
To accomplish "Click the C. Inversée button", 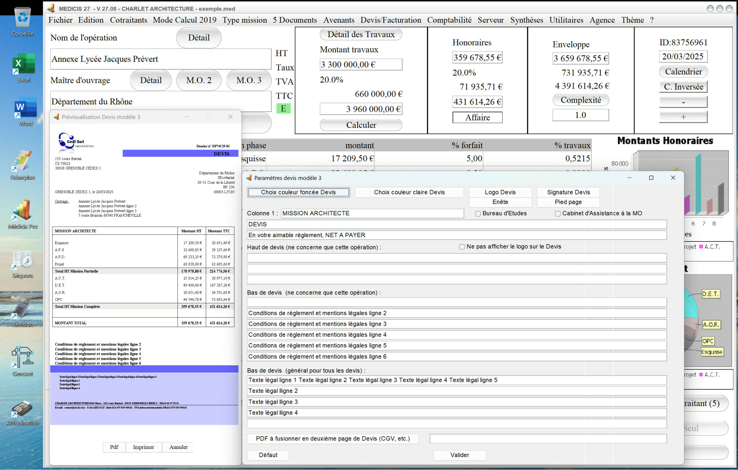I will click(x=684, y=87).
